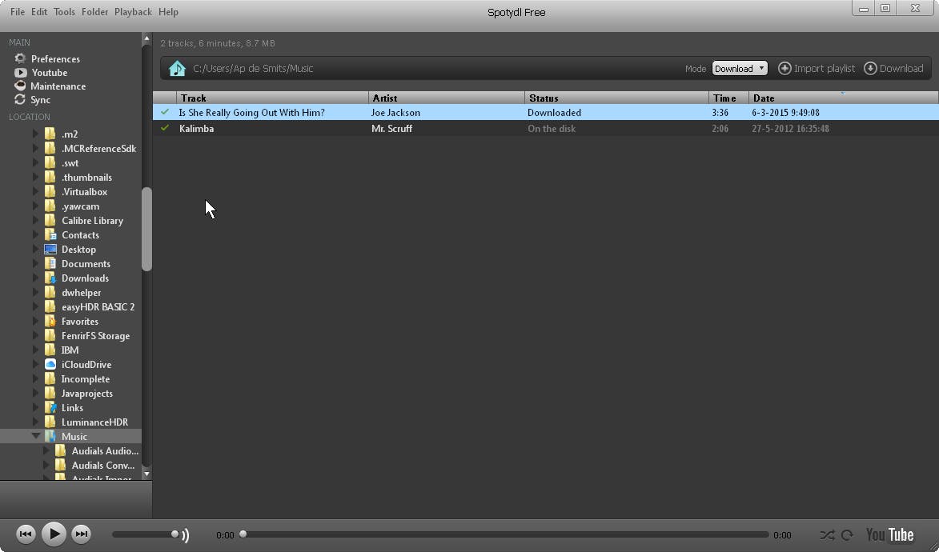Click the Import playlist plus icon
This screenshot has height=552, width=939.
785,68
